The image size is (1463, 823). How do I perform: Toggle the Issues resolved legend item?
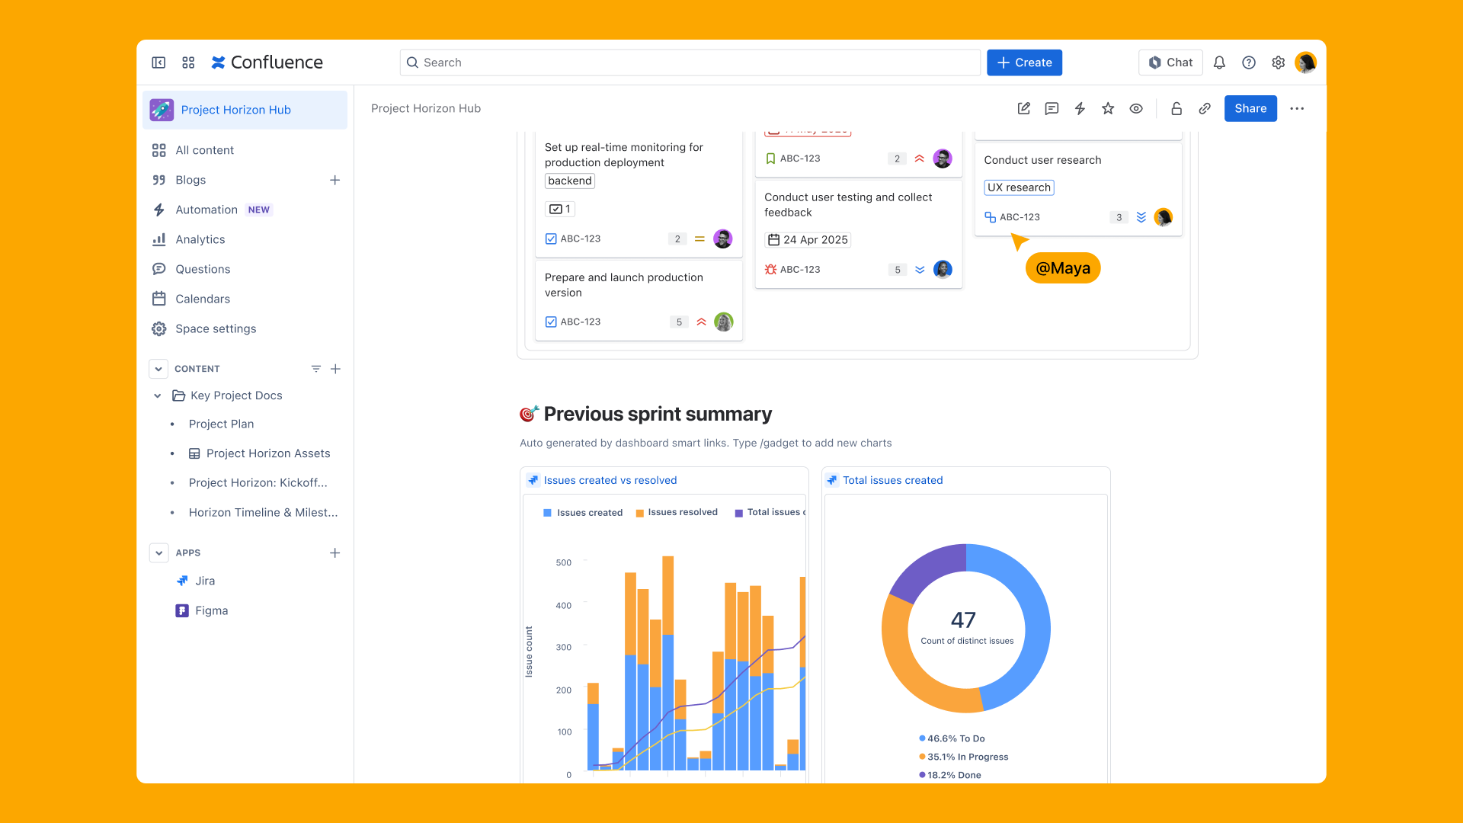[677, 512]
